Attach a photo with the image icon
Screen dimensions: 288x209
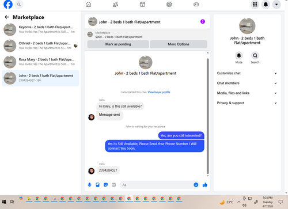[x=97, y=185]
